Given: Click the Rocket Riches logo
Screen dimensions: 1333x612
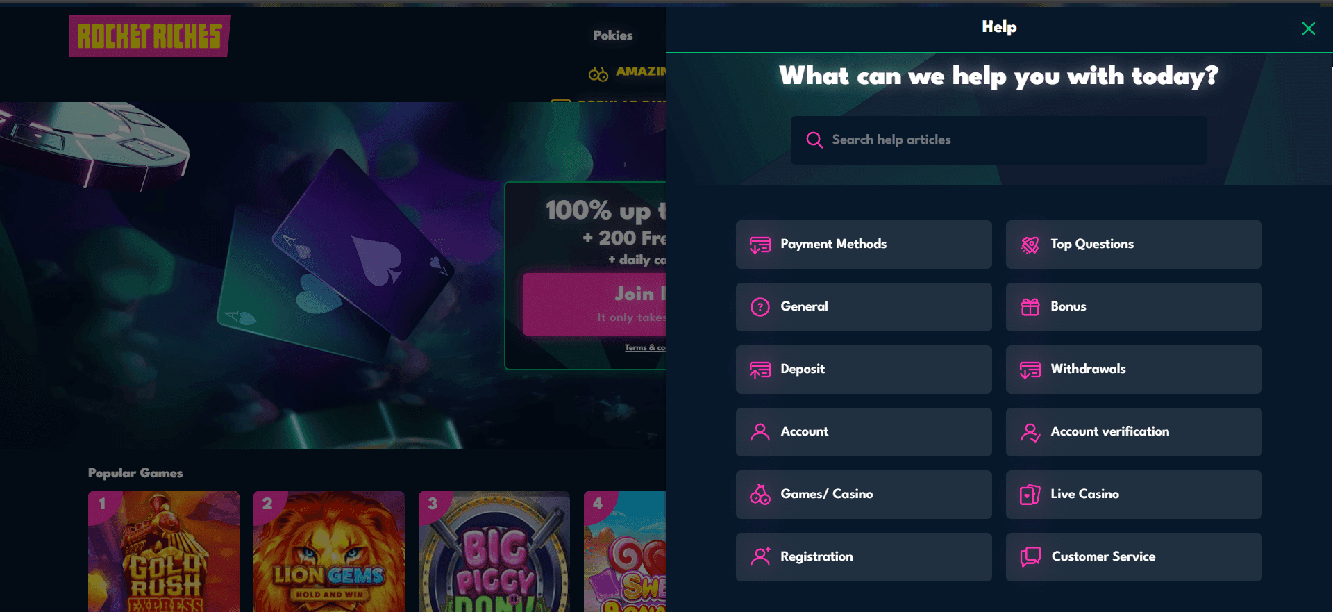Looking at the screenshot, I should pos(150,36).
